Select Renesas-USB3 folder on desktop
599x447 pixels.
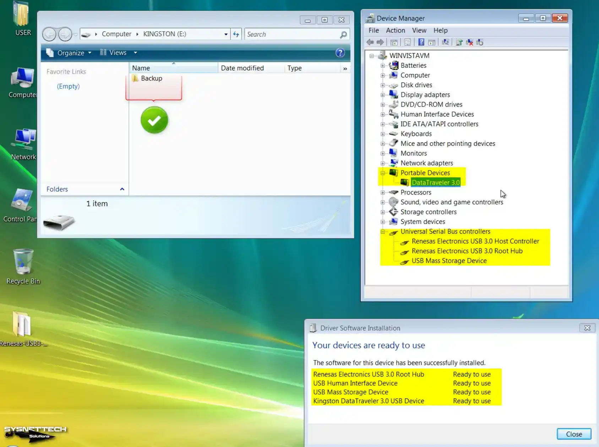point(23,329)
